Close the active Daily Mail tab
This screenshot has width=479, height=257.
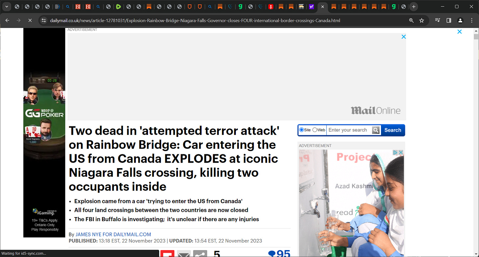322,7
